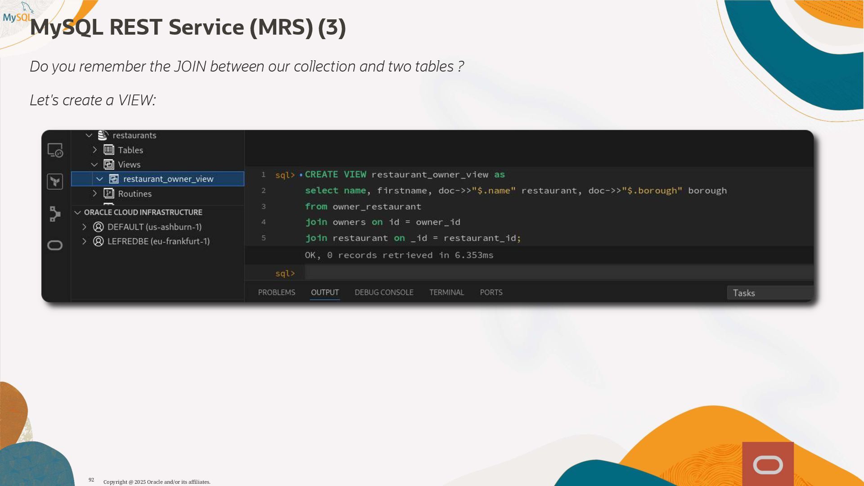Click the DEFAULT profile user icon
The height and width of the screenshot is (486, 864).
(x=98, y=227)
